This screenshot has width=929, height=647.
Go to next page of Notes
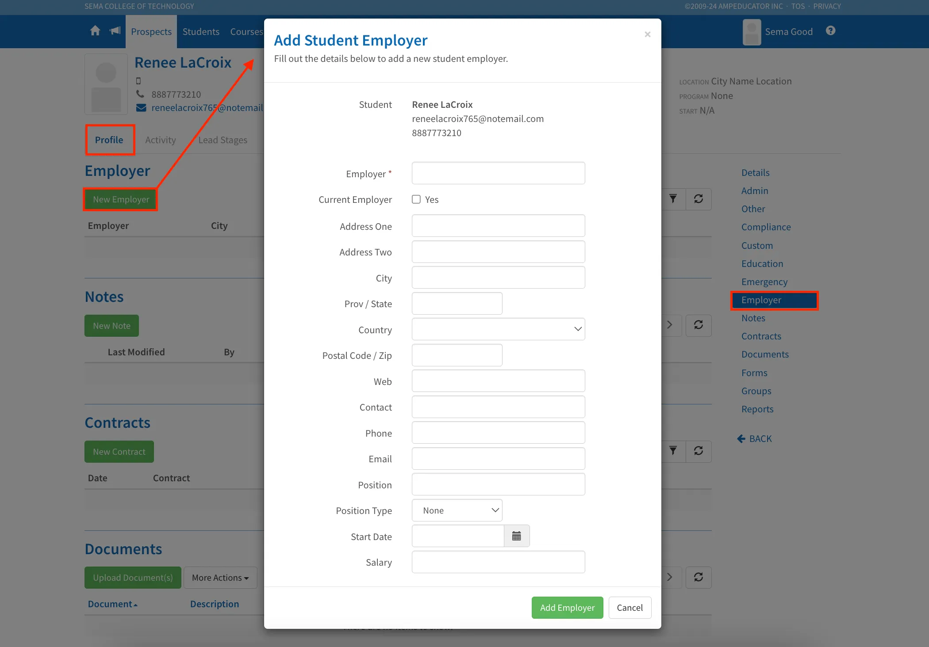click(670, 325)
